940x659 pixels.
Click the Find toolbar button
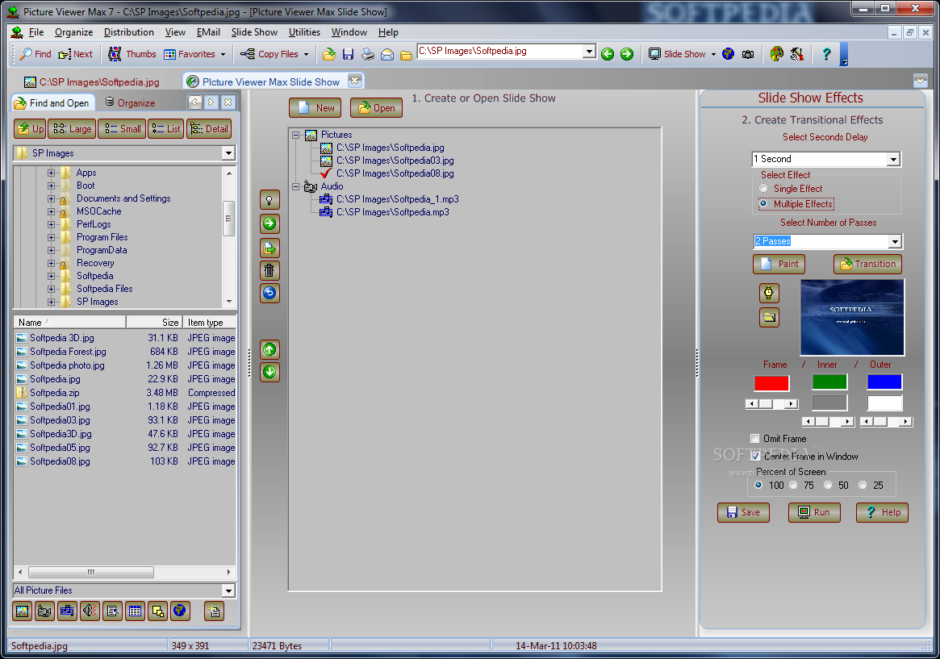[x=36, y=54]
